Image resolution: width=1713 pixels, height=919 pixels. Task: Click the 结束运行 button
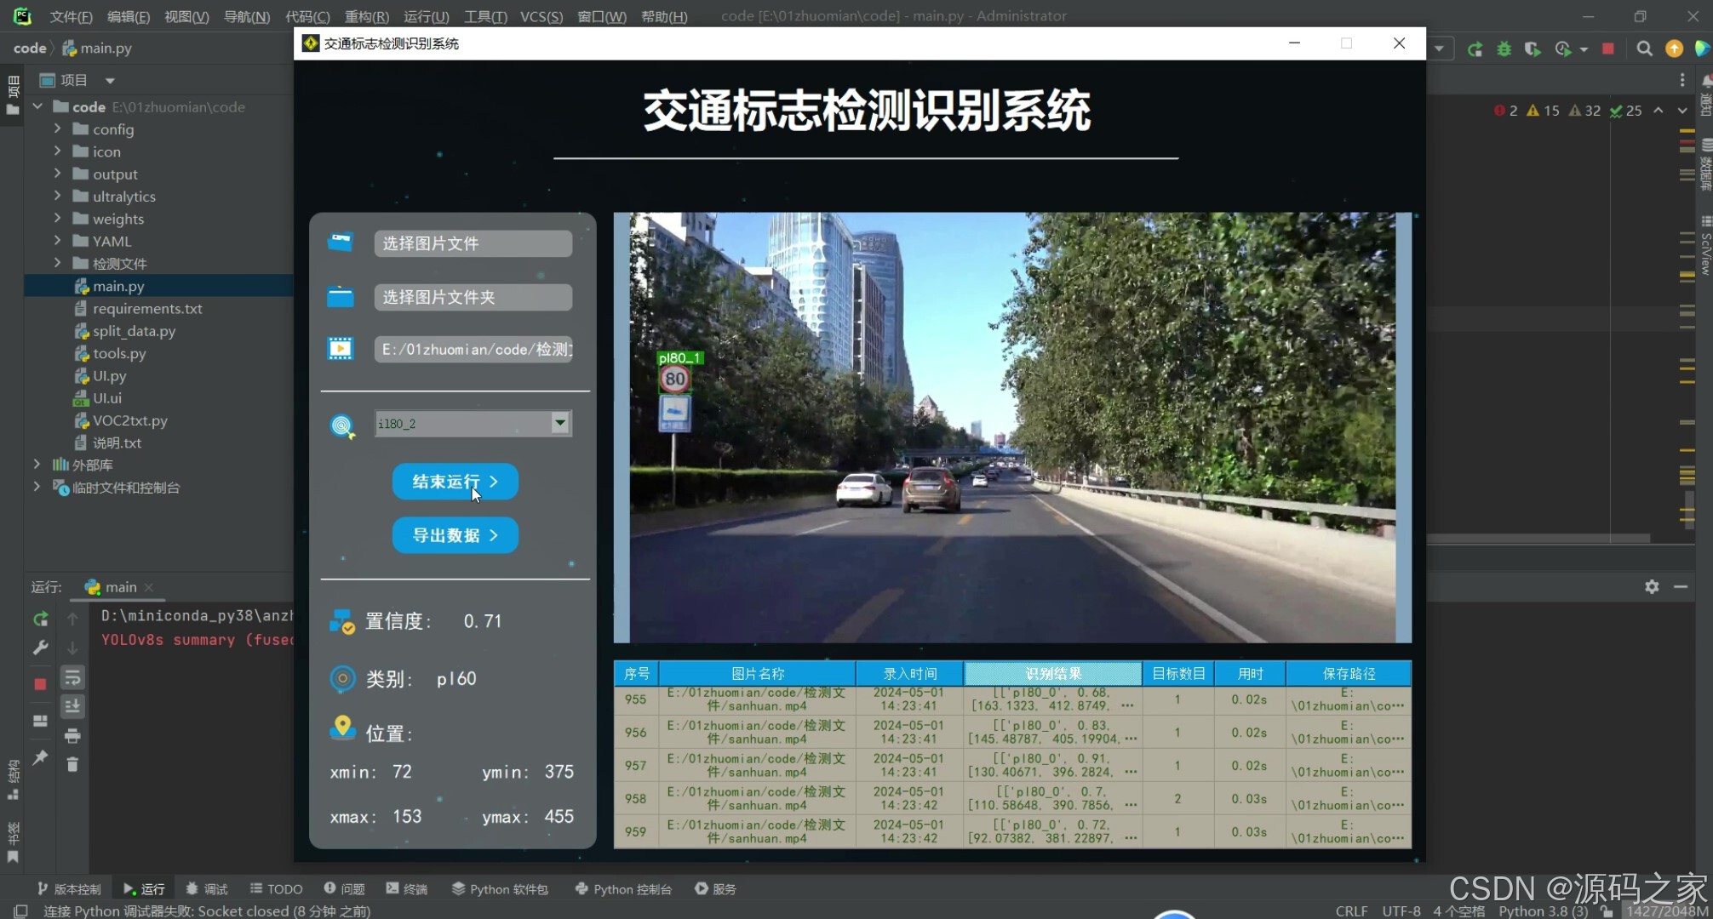coord(455,482)
